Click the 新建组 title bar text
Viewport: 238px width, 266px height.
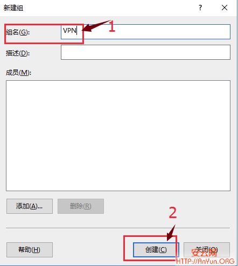point(13,8)
